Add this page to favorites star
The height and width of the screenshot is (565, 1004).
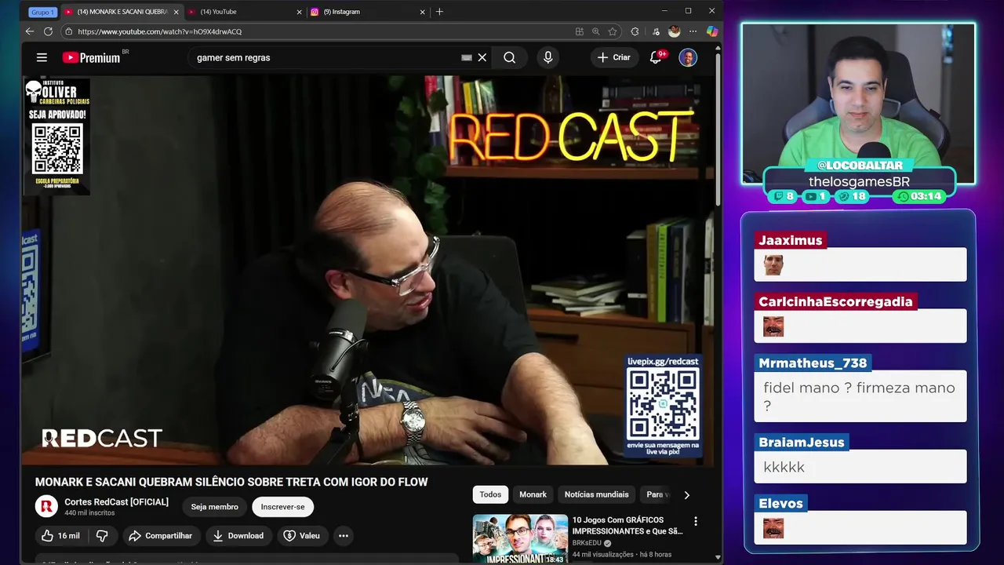[613, 31]
